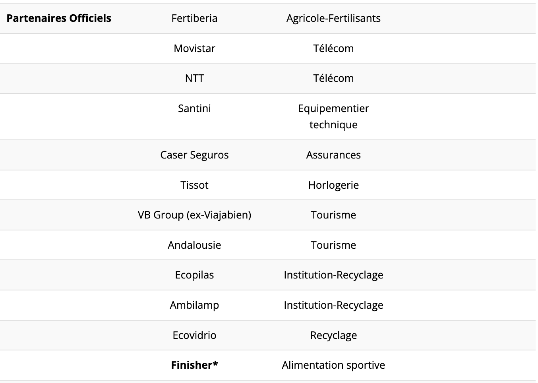
Task: Select the Equipementier technique sector text
Action: [x=333, y=116]
